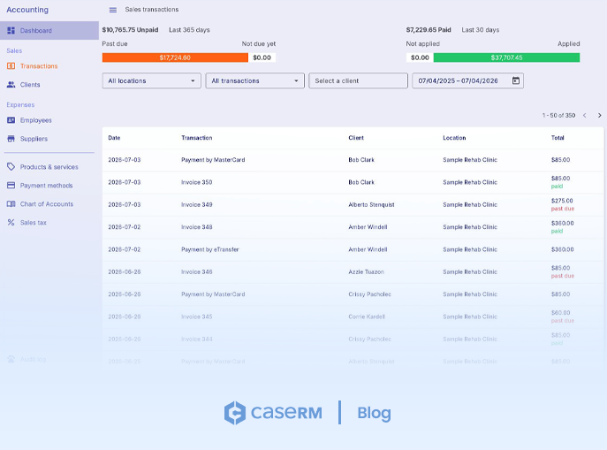Image resolution: width=607 pixels, height=450 pixels.
Task: Open Employees in the sidebar
Action: (x=49, y=120)
